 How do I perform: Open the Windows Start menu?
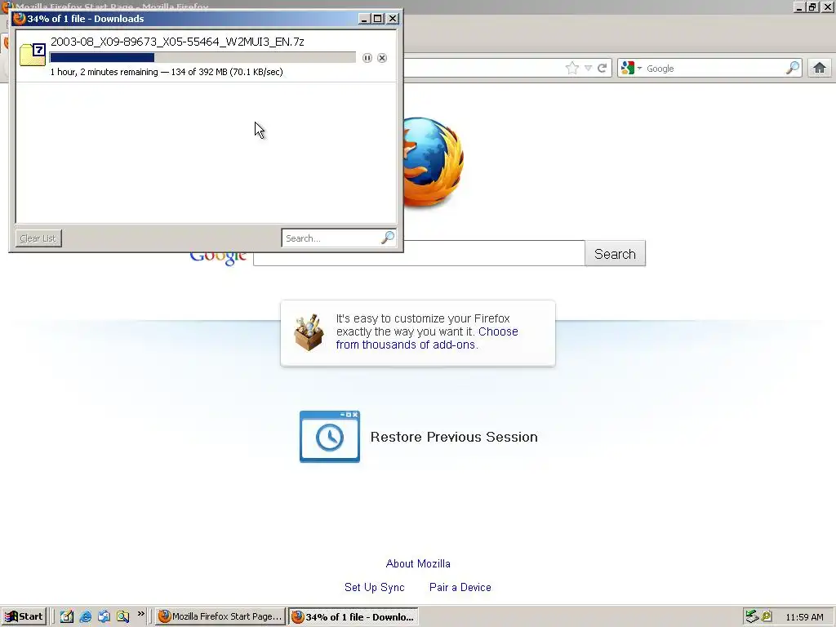[x=24, y=616]
